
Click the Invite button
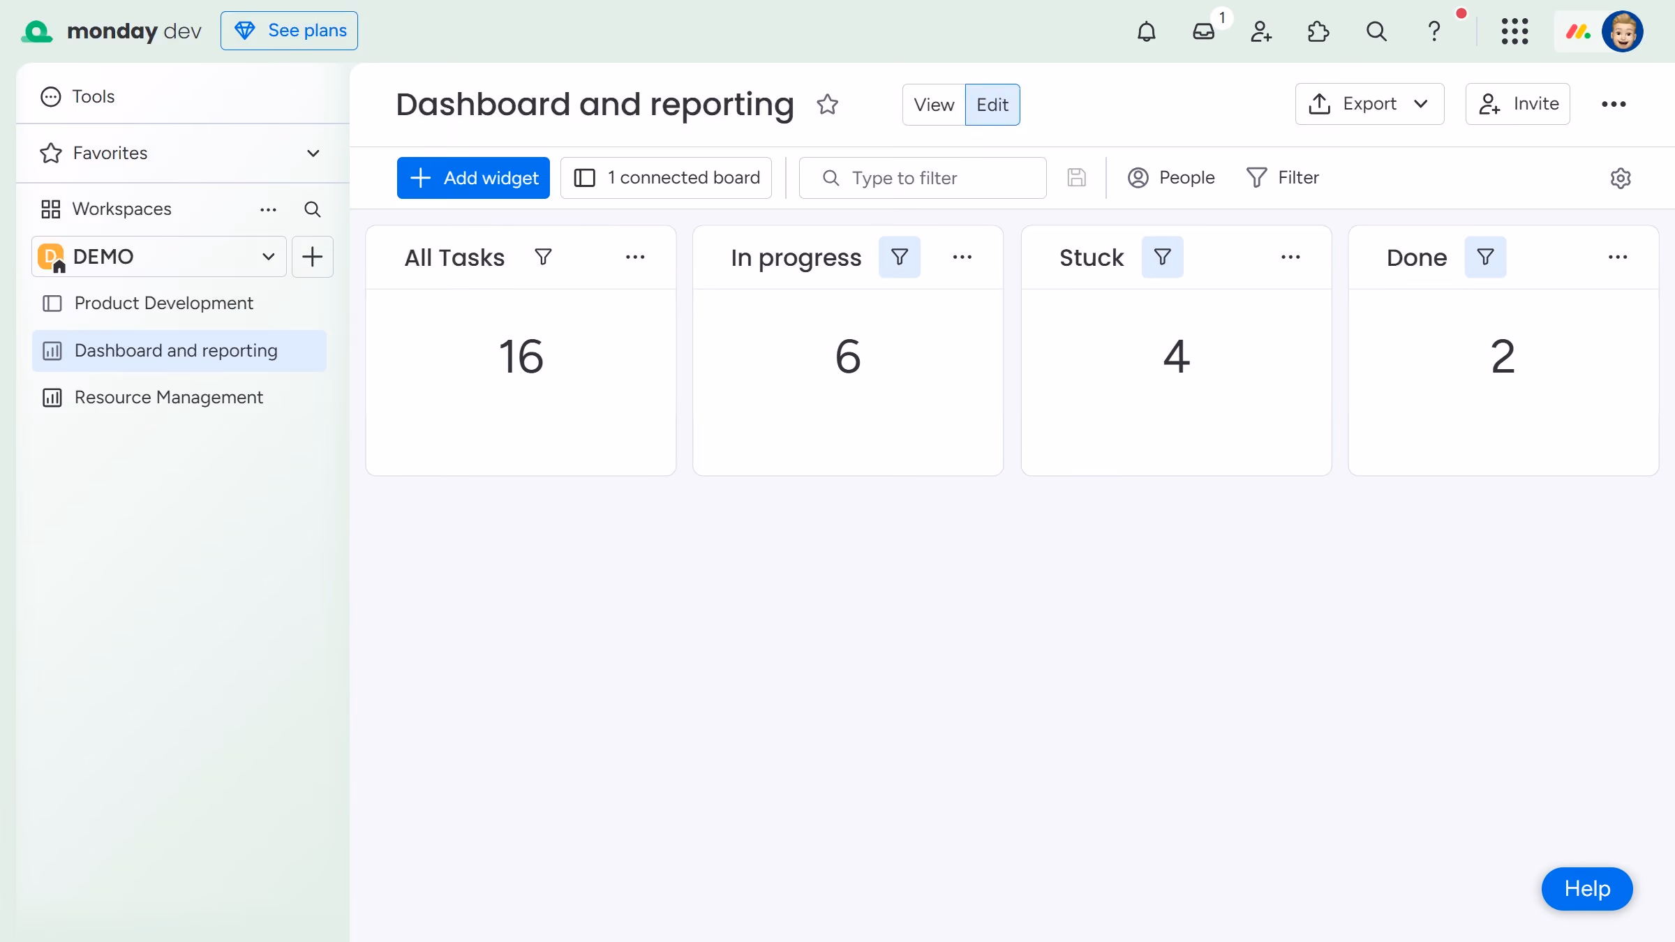1518,104
